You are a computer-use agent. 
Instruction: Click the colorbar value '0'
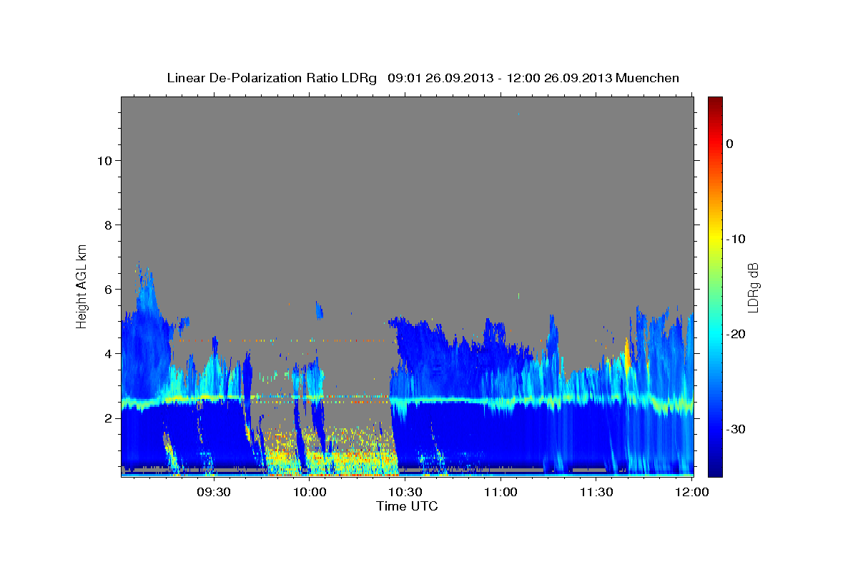(x=730, y=144)
